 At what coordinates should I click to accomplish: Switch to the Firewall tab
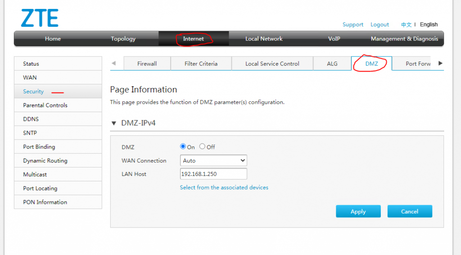[x=147, y=64]
